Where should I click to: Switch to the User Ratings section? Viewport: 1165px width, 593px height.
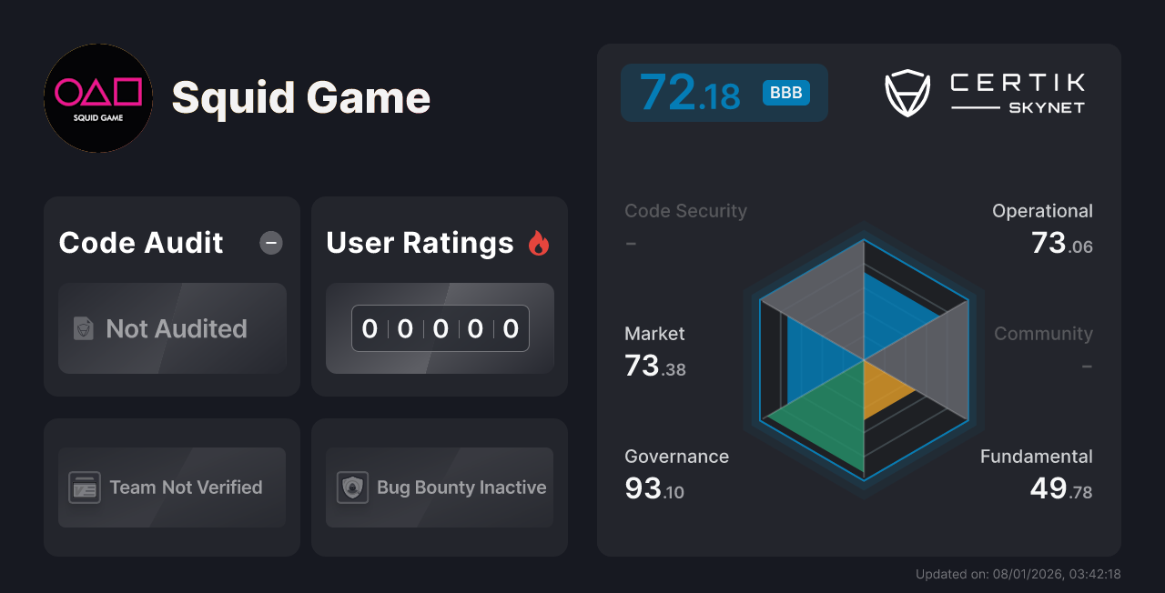tap(420, 242)
